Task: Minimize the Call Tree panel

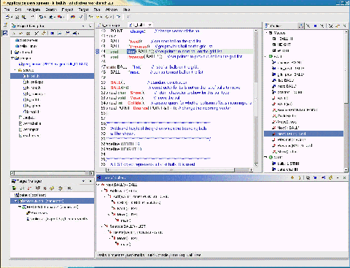Action: [x=338, y=178]
